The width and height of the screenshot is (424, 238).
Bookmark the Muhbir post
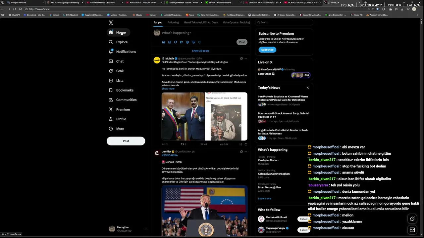point(241,144)
